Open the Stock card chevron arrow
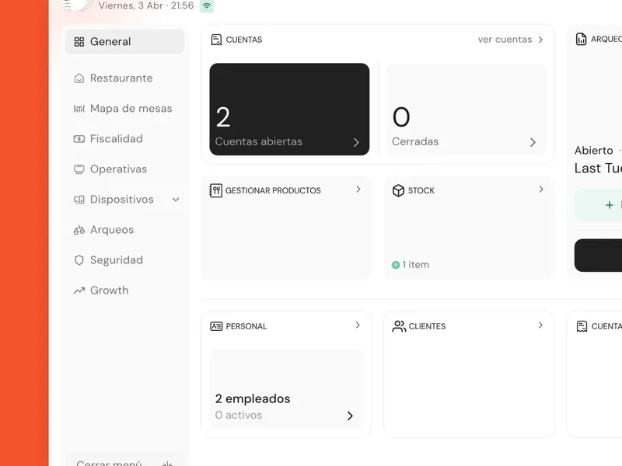This screenshot has height=466, width=622. point(541,190)
